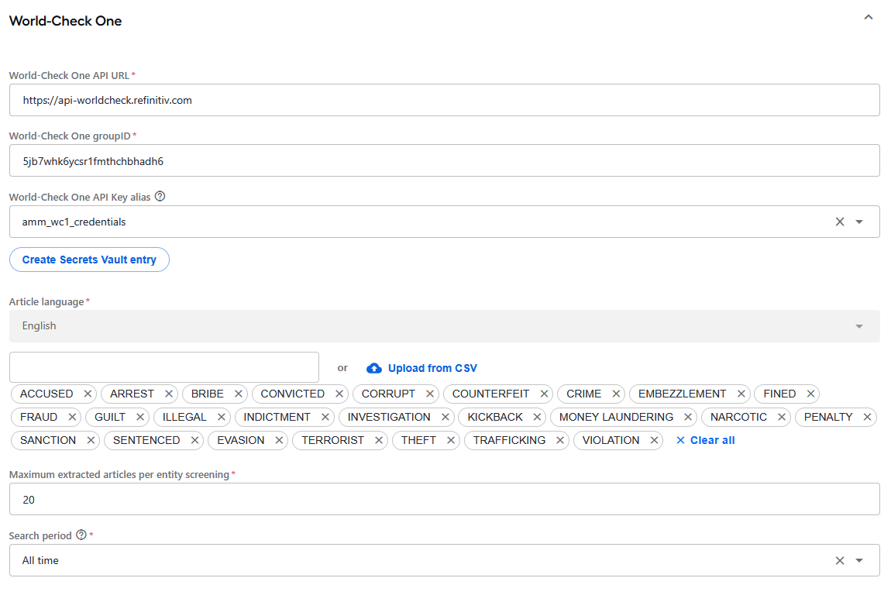Remove the EMBEZZLEMENT keyword tag
The image size is (891, 609).
tap(741, 394)
